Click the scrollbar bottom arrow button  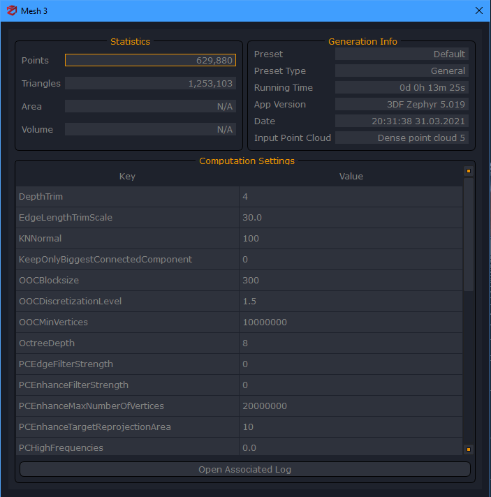469,449
